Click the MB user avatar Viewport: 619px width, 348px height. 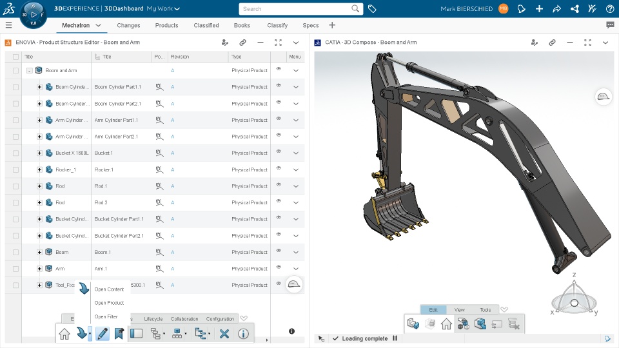click(504, 8)
